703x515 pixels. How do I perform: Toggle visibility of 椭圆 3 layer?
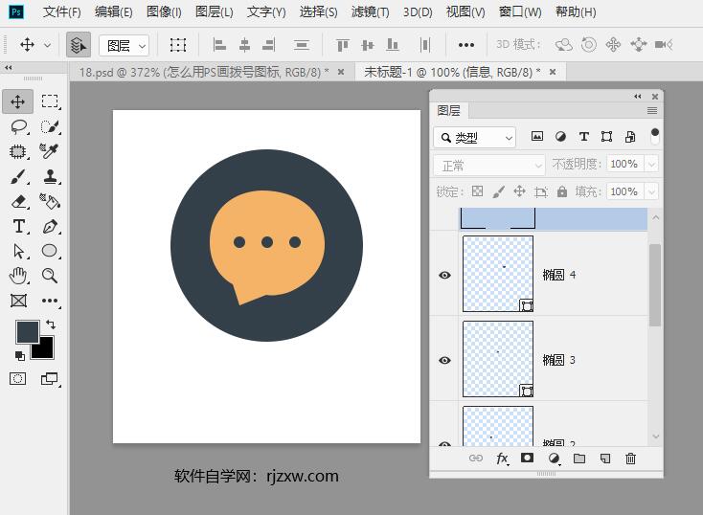444,360
